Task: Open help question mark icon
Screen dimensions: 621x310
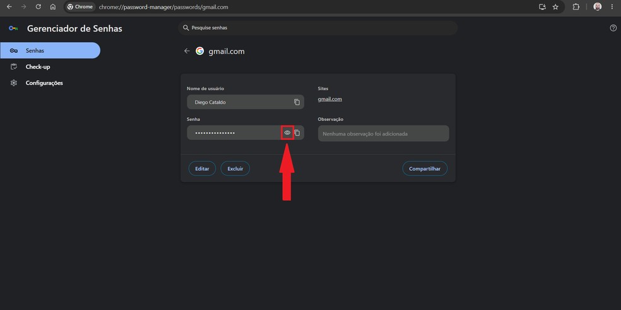Action: (x=613, y=28)
